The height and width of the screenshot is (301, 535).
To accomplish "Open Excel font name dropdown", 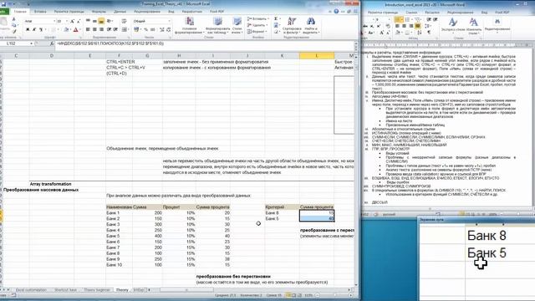I will tap(53, 21).
